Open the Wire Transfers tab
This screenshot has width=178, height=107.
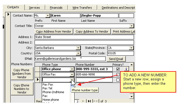82,8
